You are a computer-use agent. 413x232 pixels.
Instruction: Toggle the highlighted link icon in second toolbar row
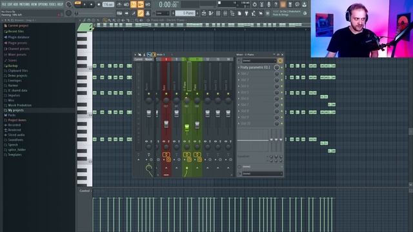pyautogui.click(x=141, y=13)
